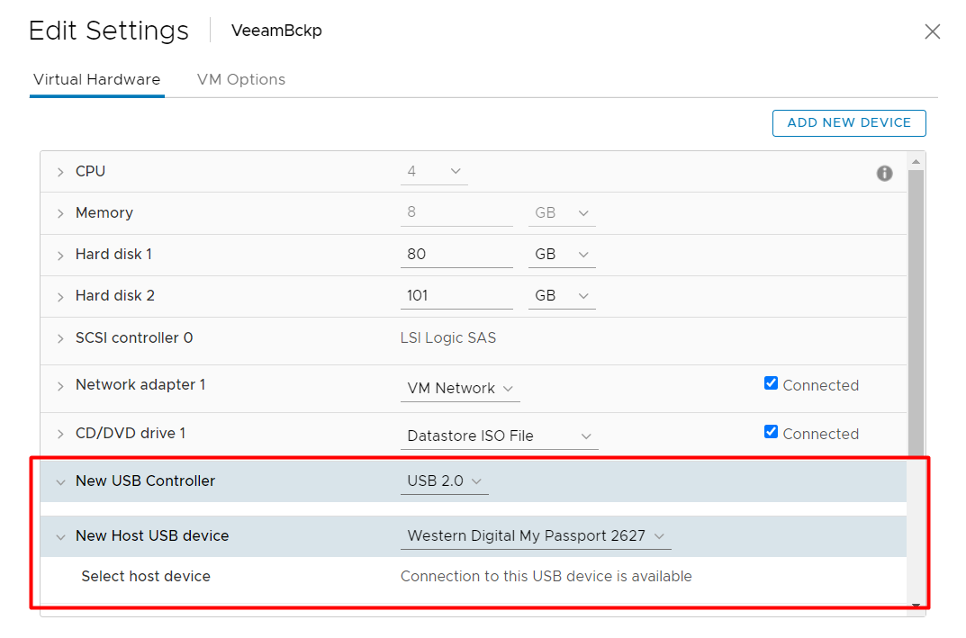The height and width of the screenshot is (638, 966).
Task: Uncheck Connected for CD/DVD drive 1
Action: coord(771,432)
